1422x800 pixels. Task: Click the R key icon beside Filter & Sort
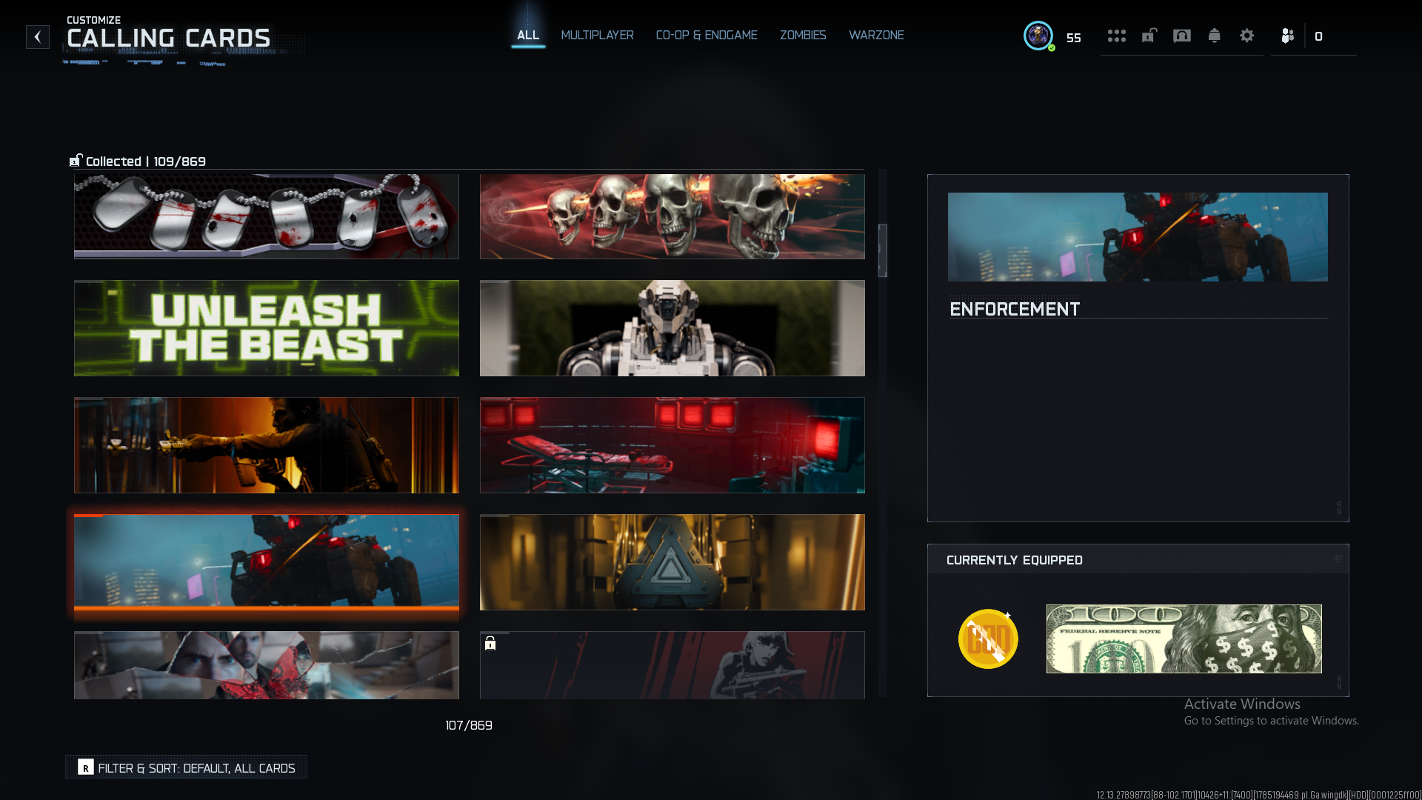pyautogui.click(x=86, y=767)
